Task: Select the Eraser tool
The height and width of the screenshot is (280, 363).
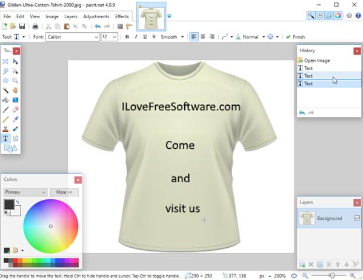Action: click(x=15, y=109)
